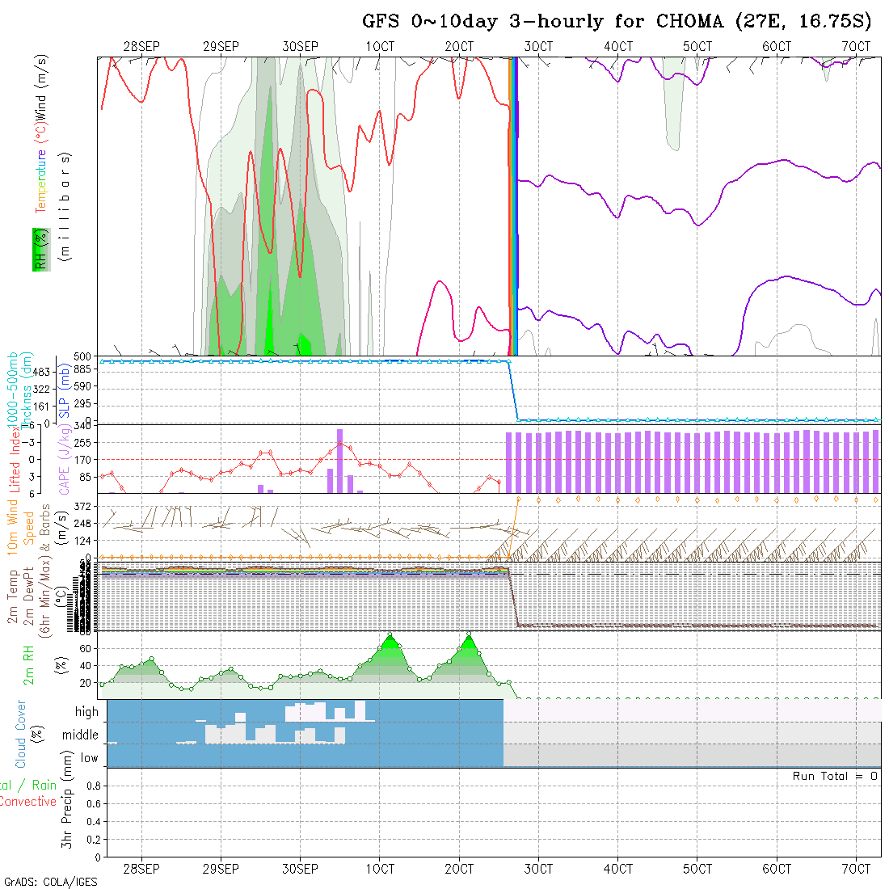Click the "Run Total = 0" text

835,776
